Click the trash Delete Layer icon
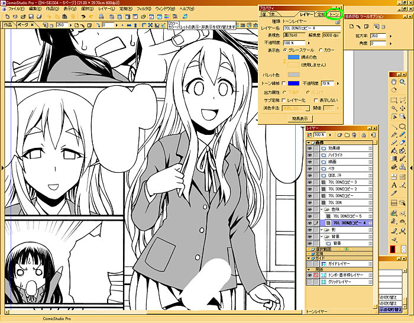Viewport: 414px width, 323px height. click(x=354, y=135)
